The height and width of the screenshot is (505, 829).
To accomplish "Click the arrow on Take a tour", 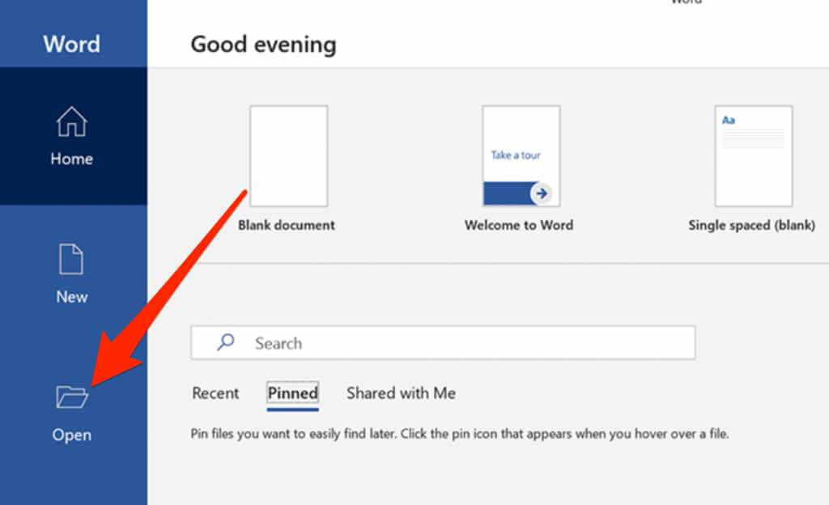I will pos(541,193).
